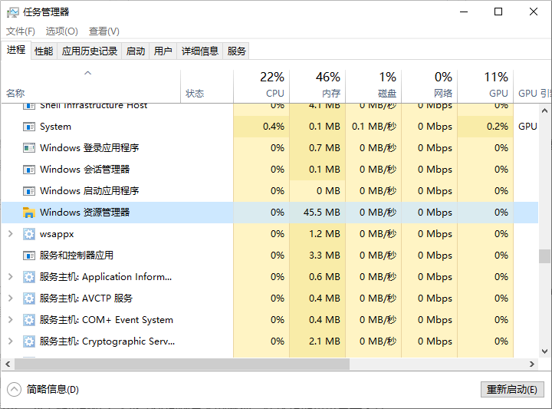552x409 pixels.
Task: Click the COM+ Event System gear icon
Action: tap(29, 320)
